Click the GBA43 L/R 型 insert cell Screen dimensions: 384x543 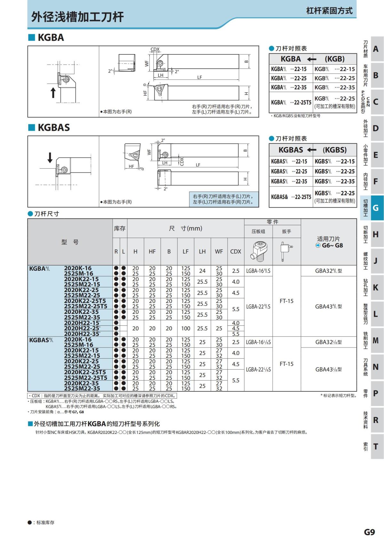tap(329, 370)
